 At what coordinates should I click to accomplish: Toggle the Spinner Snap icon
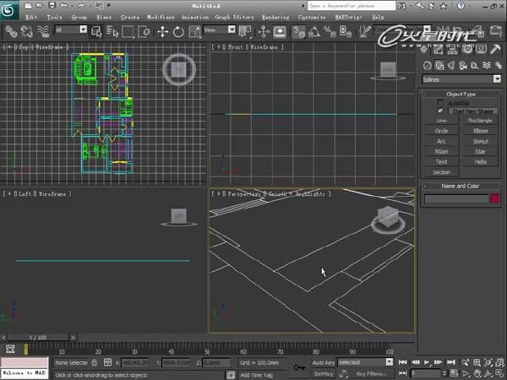(x=345, y=31)
